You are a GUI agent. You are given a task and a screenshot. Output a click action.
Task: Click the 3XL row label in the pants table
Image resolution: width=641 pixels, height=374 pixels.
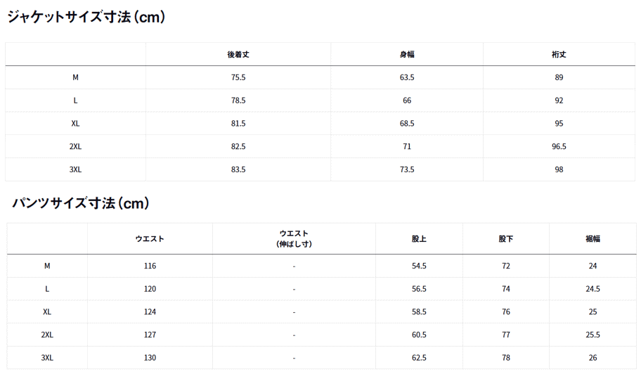point(47,358)
